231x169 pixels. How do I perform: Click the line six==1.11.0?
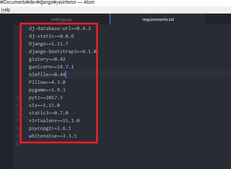[44, 105]
